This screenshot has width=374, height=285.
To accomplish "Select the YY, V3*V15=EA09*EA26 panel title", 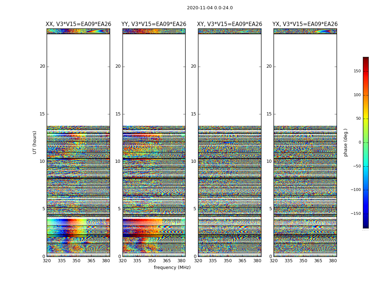I will tap(154, 24).
